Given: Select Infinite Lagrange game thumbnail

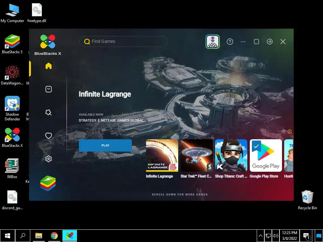Looking at the screenshot, I should click(162, 156).
